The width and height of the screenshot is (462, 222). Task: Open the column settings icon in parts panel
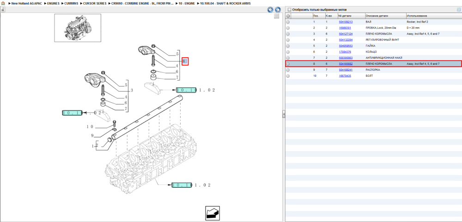(x=459, y=9)
